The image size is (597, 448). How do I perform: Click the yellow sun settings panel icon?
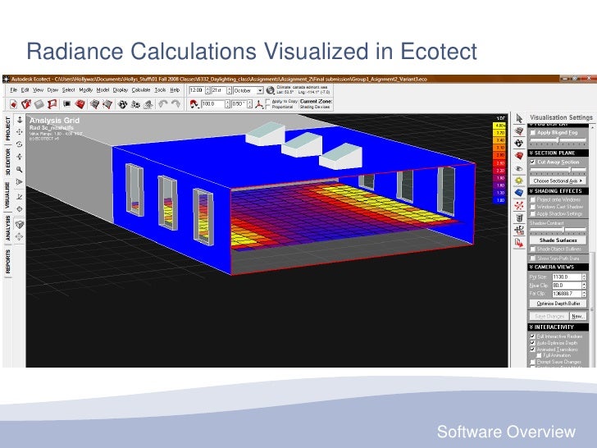pyautogui.click(x=519, y=181)
